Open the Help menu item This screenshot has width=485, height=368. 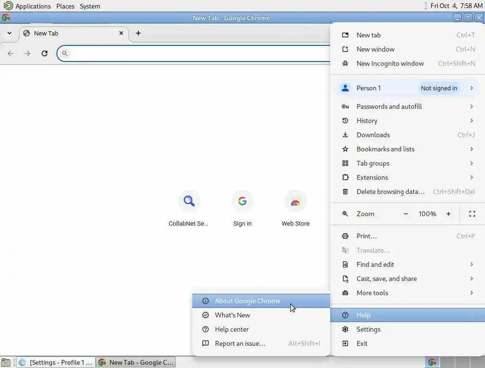pos(407,315)
